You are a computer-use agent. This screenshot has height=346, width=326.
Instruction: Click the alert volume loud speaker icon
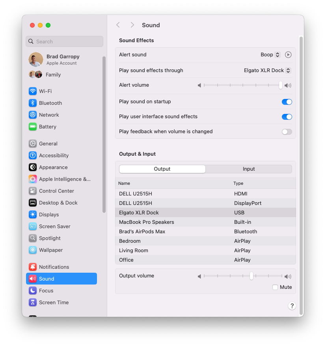point(288,85)
